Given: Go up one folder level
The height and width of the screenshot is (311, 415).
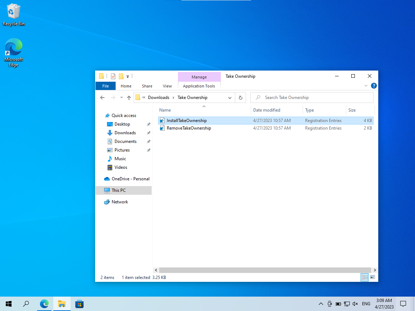Looking at the screenshot, I should tap(129, 98).
